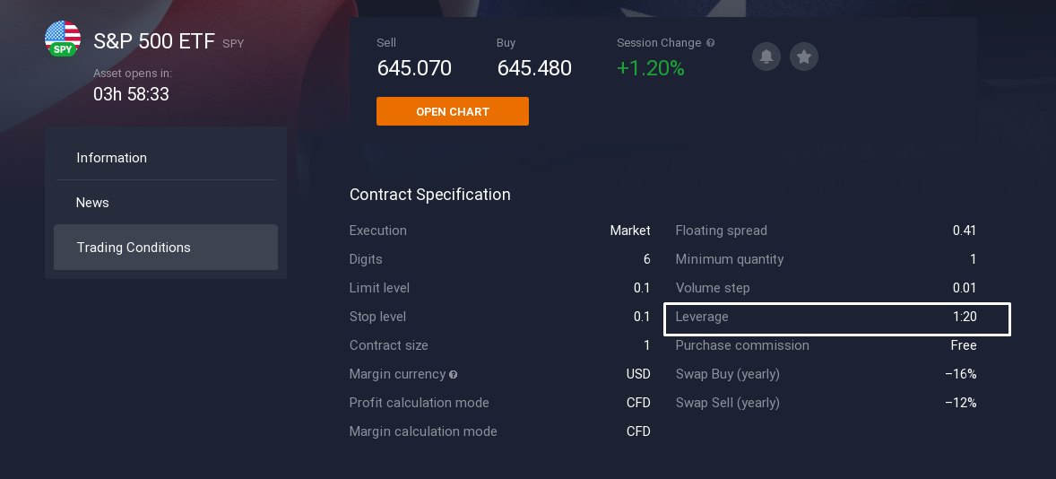Click the Purchase commission row
1056x479 pixels.
pyautogui.click(x=825, y=345)
